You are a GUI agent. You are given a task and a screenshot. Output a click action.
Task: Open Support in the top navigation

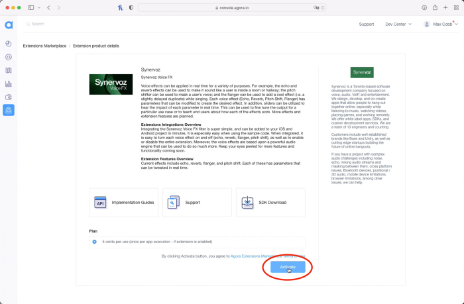pos(367,25)
